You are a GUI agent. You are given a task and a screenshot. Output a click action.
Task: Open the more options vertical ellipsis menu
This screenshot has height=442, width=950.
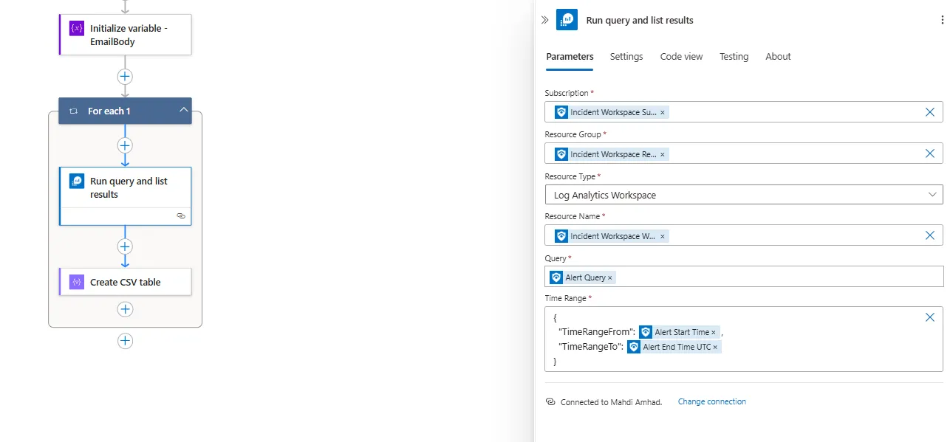coord(941,21)
